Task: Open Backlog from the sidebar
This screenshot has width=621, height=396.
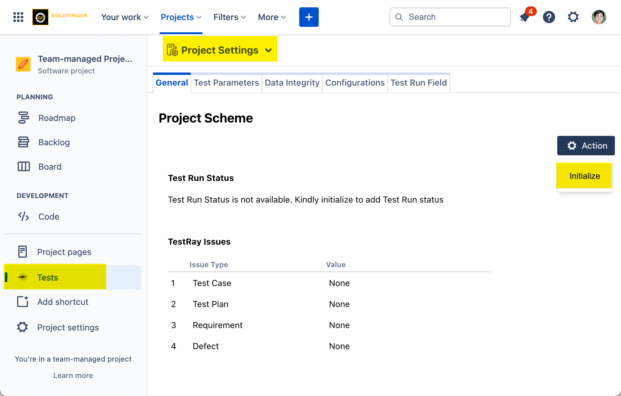Action: tap(54, 142)
